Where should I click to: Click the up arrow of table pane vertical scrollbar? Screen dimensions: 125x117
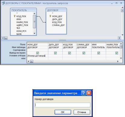point(122,7)
